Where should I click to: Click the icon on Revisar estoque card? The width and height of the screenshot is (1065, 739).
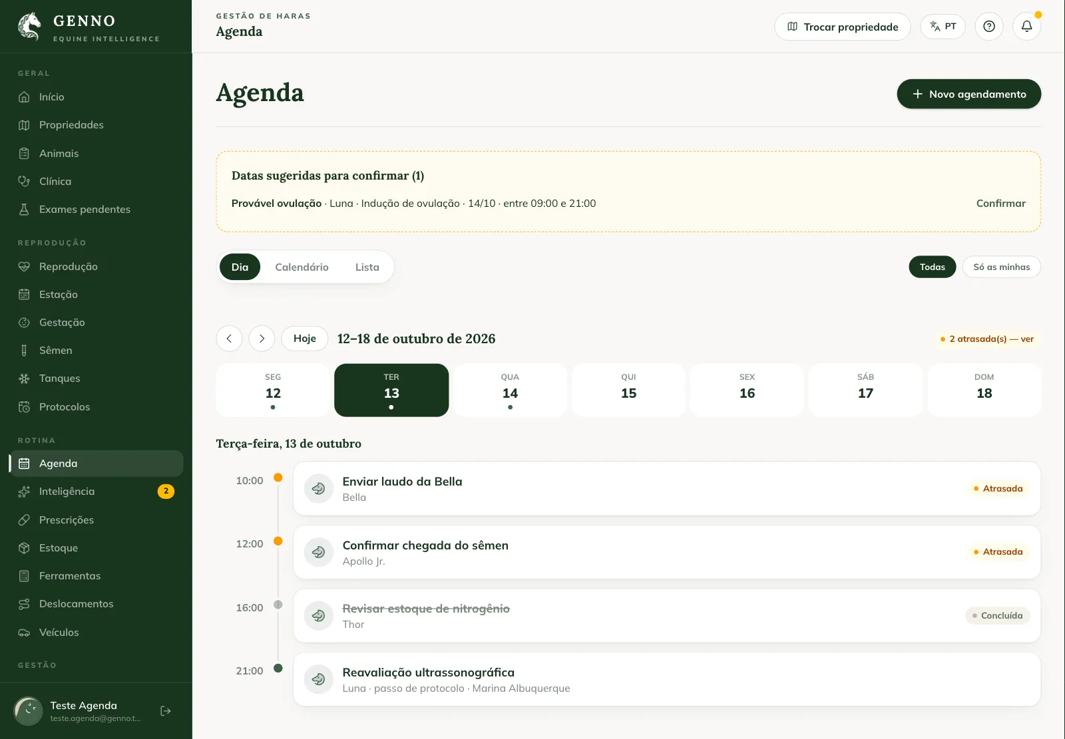tap(319, 616)
